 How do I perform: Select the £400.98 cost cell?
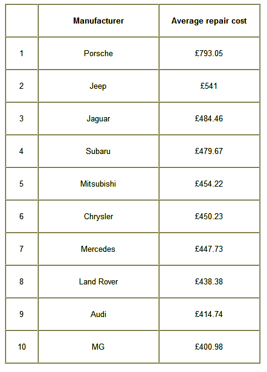(209, 347)
